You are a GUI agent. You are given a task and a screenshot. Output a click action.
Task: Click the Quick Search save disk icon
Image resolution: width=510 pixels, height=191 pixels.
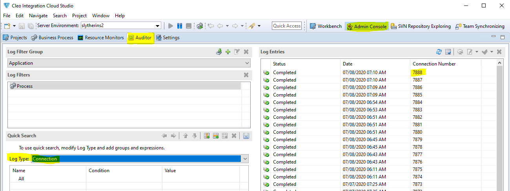click(246, 136)
